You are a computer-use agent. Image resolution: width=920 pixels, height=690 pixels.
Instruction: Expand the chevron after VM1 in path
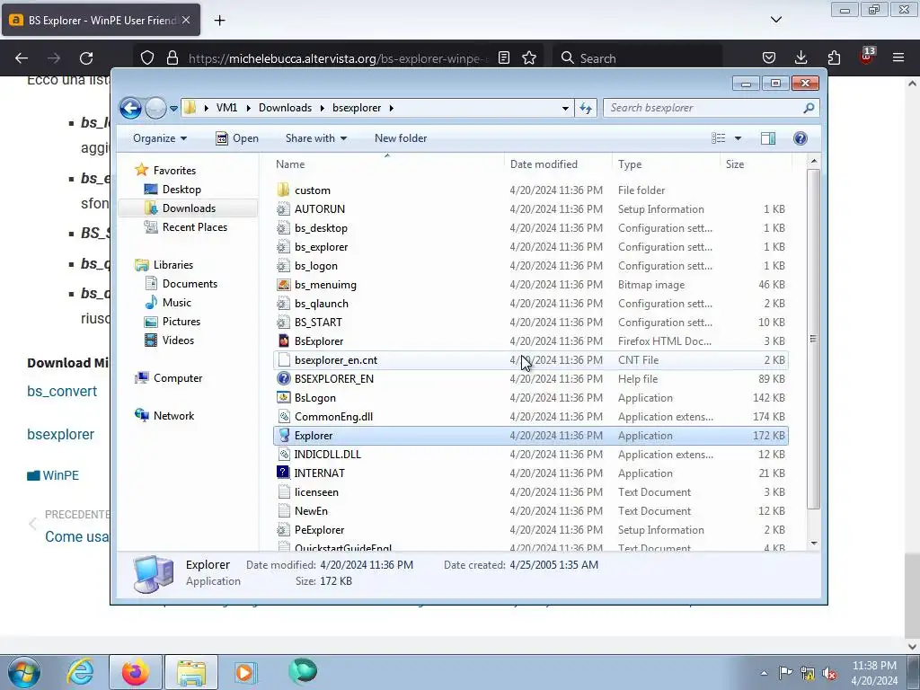248,108
